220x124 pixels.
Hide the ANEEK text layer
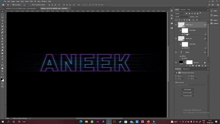pyautogui.click(x=176, y=52)
